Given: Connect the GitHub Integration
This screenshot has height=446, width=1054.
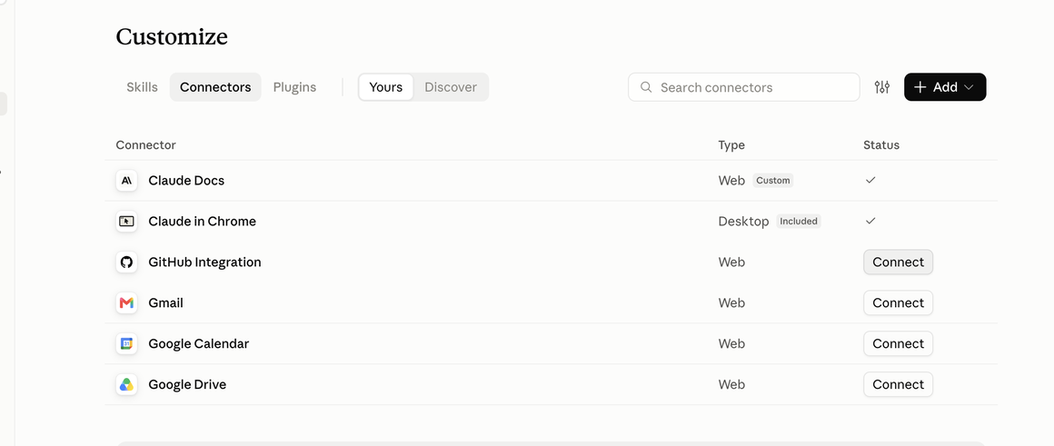Looking at the screenshot, I should (898, 262).
